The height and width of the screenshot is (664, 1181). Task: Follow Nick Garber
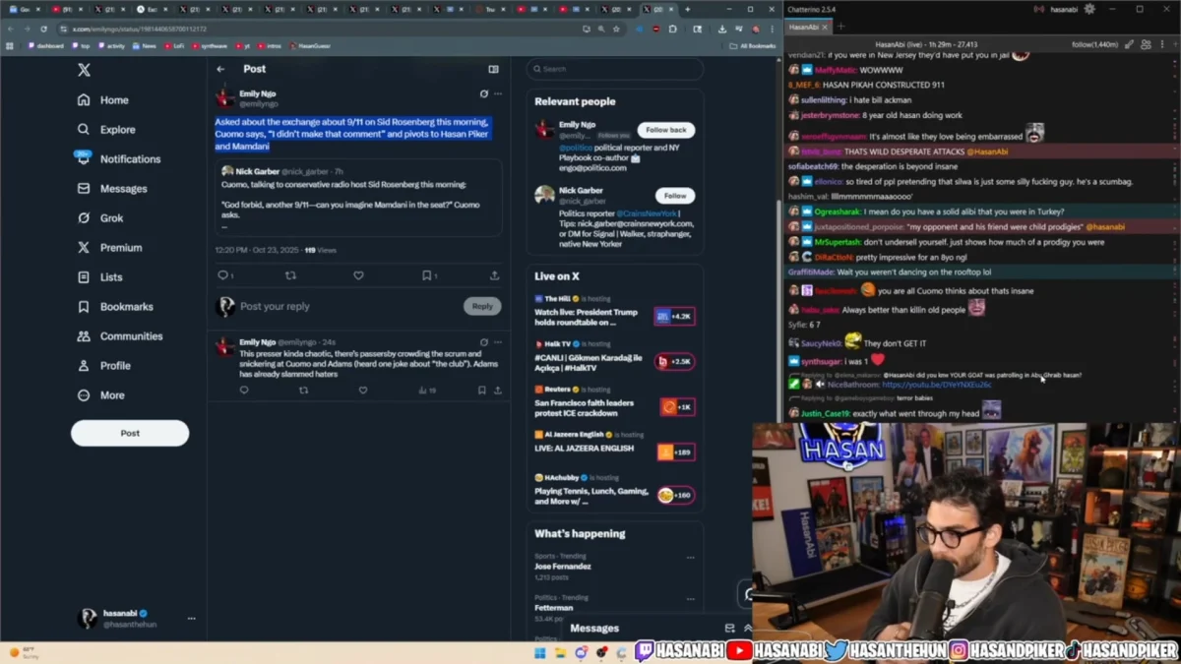tap(674, 196)
